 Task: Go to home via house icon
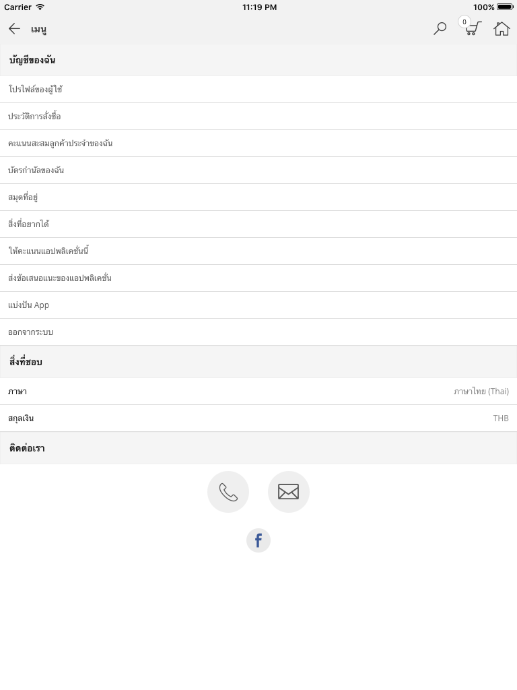501,29
